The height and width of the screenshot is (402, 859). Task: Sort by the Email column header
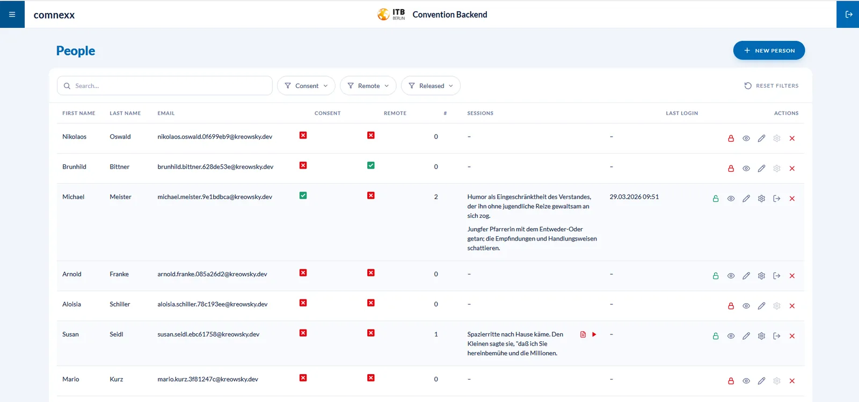pyautogui.click(x=166, y=113)
